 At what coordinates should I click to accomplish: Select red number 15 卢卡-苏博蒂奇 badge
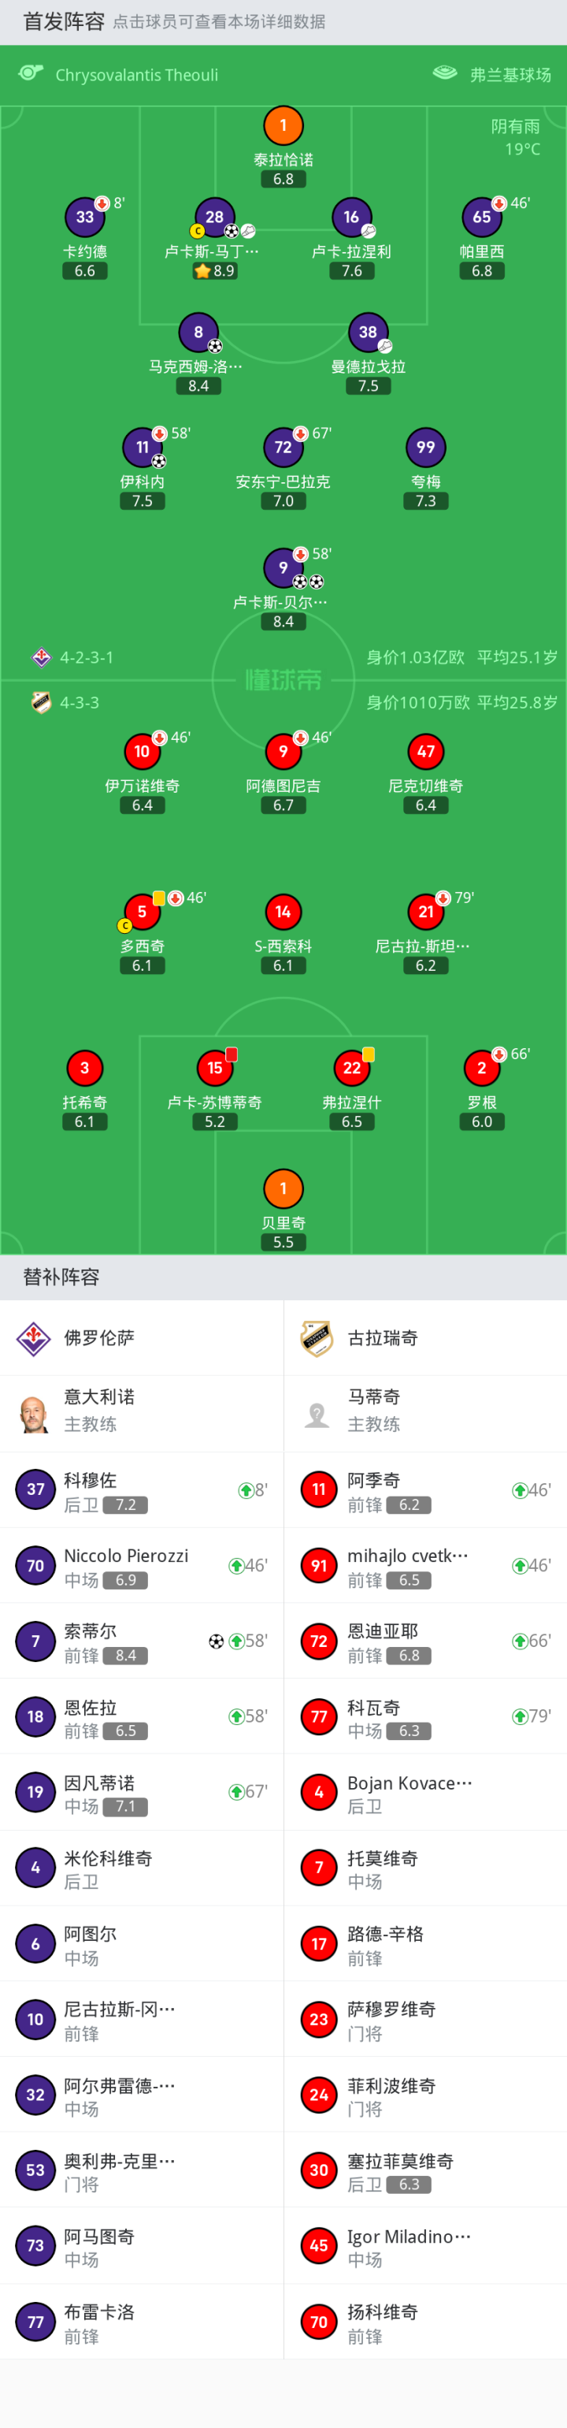point(215,1068)
